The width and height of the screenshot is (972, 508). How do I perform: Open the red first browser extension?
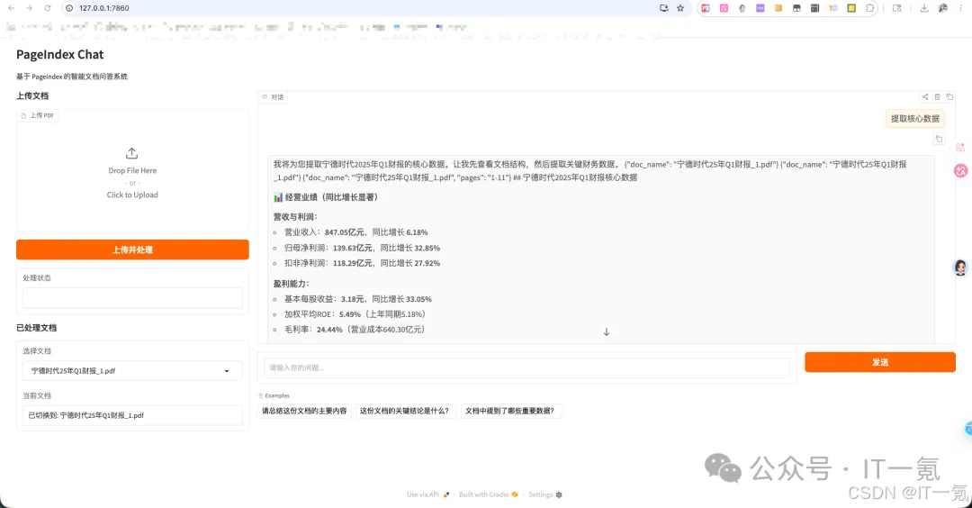pos(706,8)
